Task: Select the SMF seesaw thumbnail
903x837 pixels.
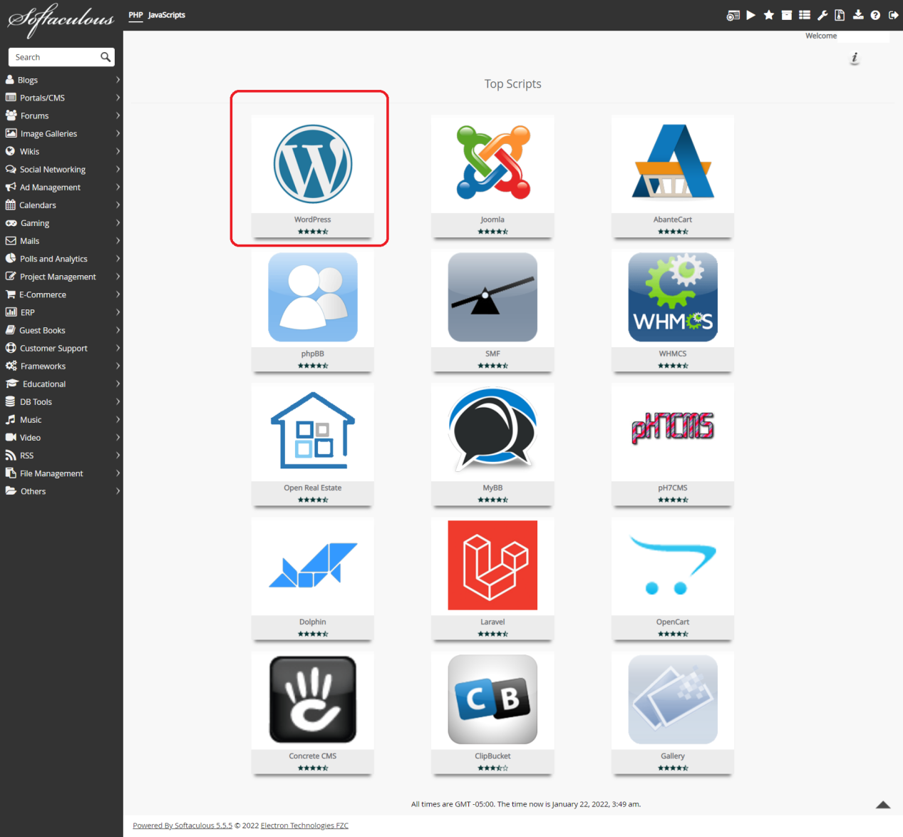Action: click(492, 297)
